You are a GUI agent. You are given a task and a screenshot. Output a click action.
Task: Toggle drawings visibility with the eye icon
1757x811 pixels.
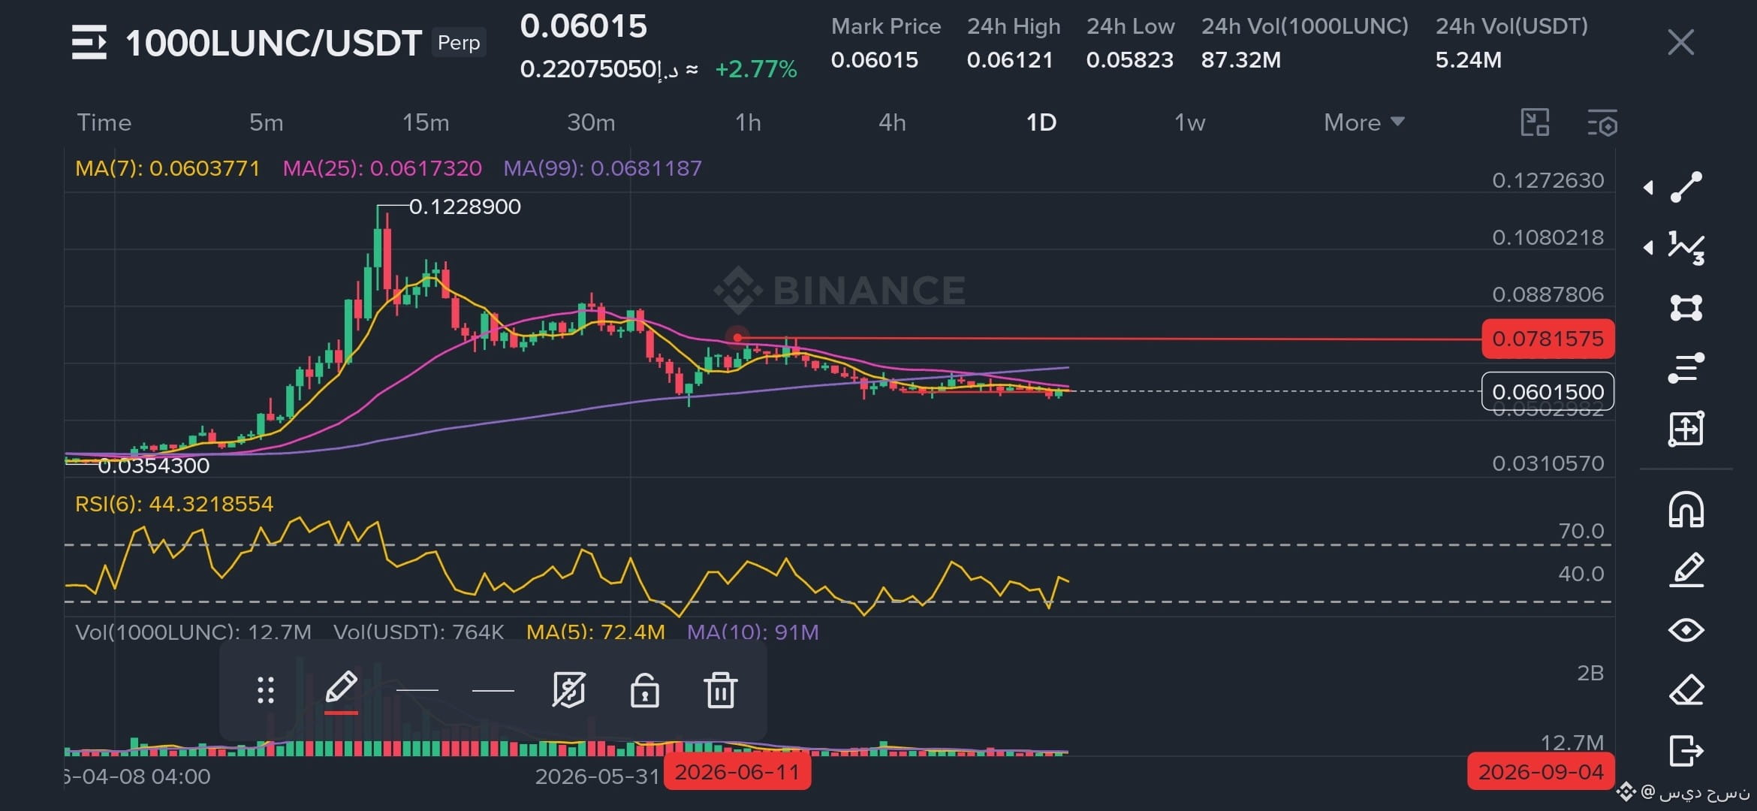[1686, 630]
